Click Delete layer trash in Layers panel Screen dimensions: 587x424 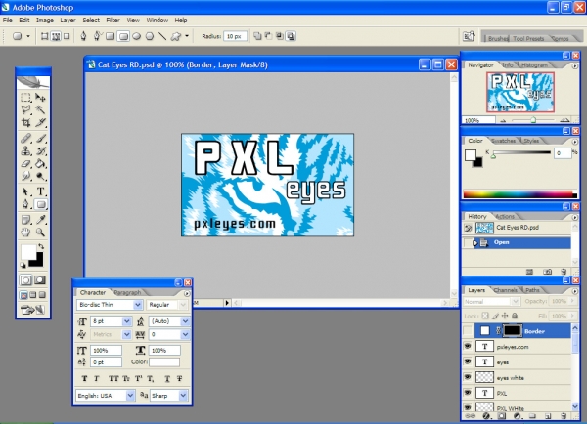click(564, 416)
